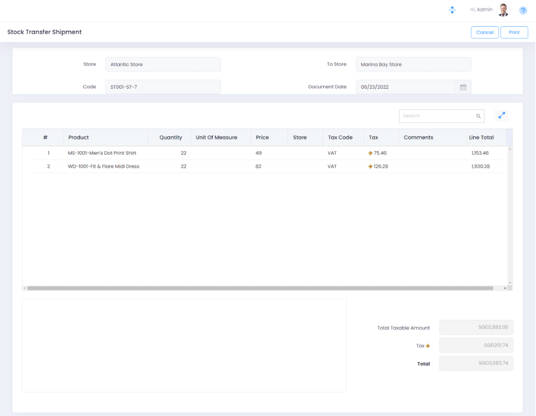Click the arrow beside the Tax summary label
Viewport: 536px width, 416px height.
[427, 346]
